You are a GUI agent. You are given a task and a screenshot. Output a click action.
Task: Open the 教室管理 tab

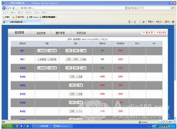click(19, 33)
